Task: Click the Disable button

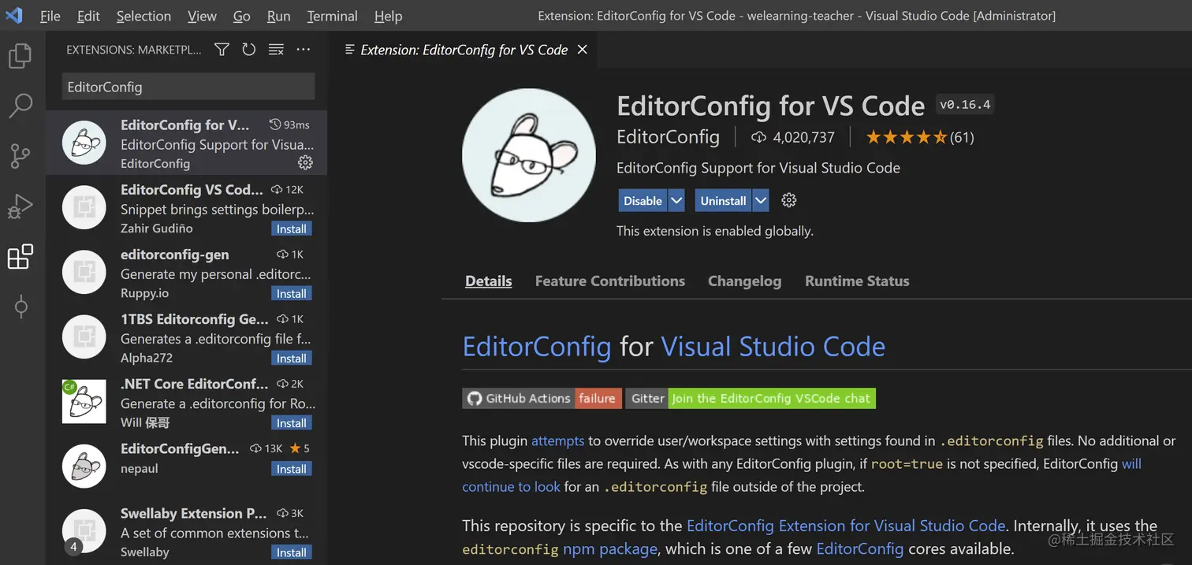Action: (x=643, y=201)
